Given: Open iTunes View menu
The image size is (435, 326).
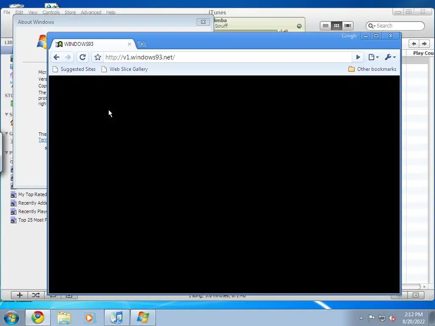Looking at the screenshot, I should coord(33,12).
